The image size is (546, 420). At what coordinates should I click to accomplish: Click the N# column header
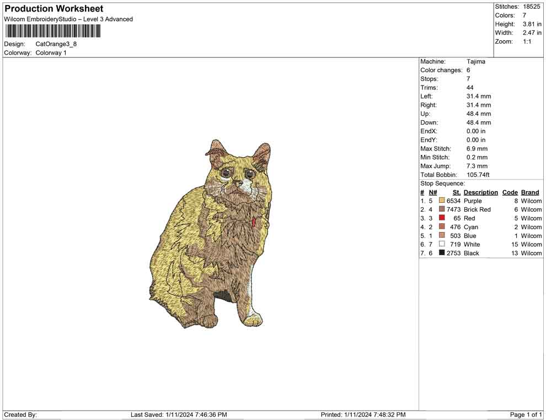coord(433,192)
